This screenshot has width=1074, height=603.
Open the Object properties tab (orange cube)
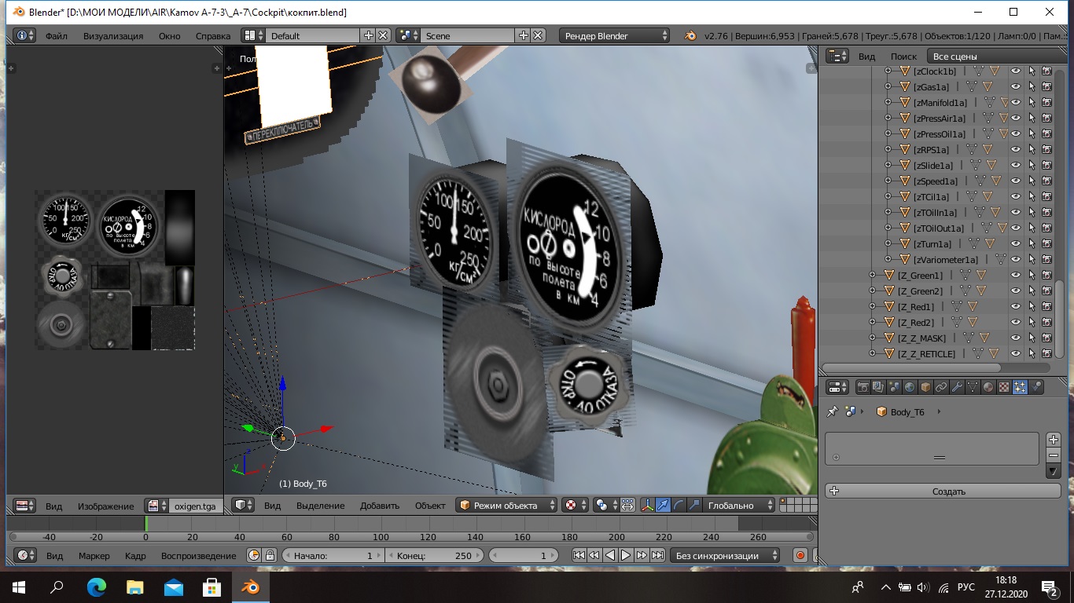point(925,387)
